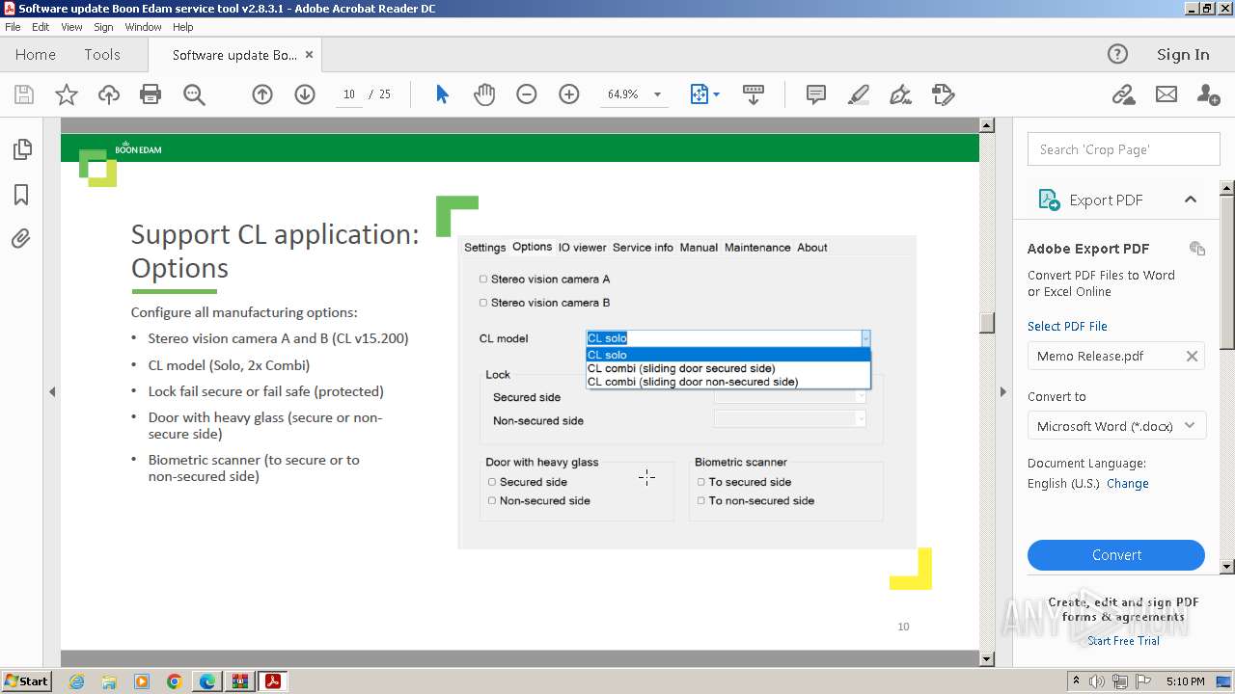Click the page number input field
Screen dimensions: 1235x694
point(349,94)
